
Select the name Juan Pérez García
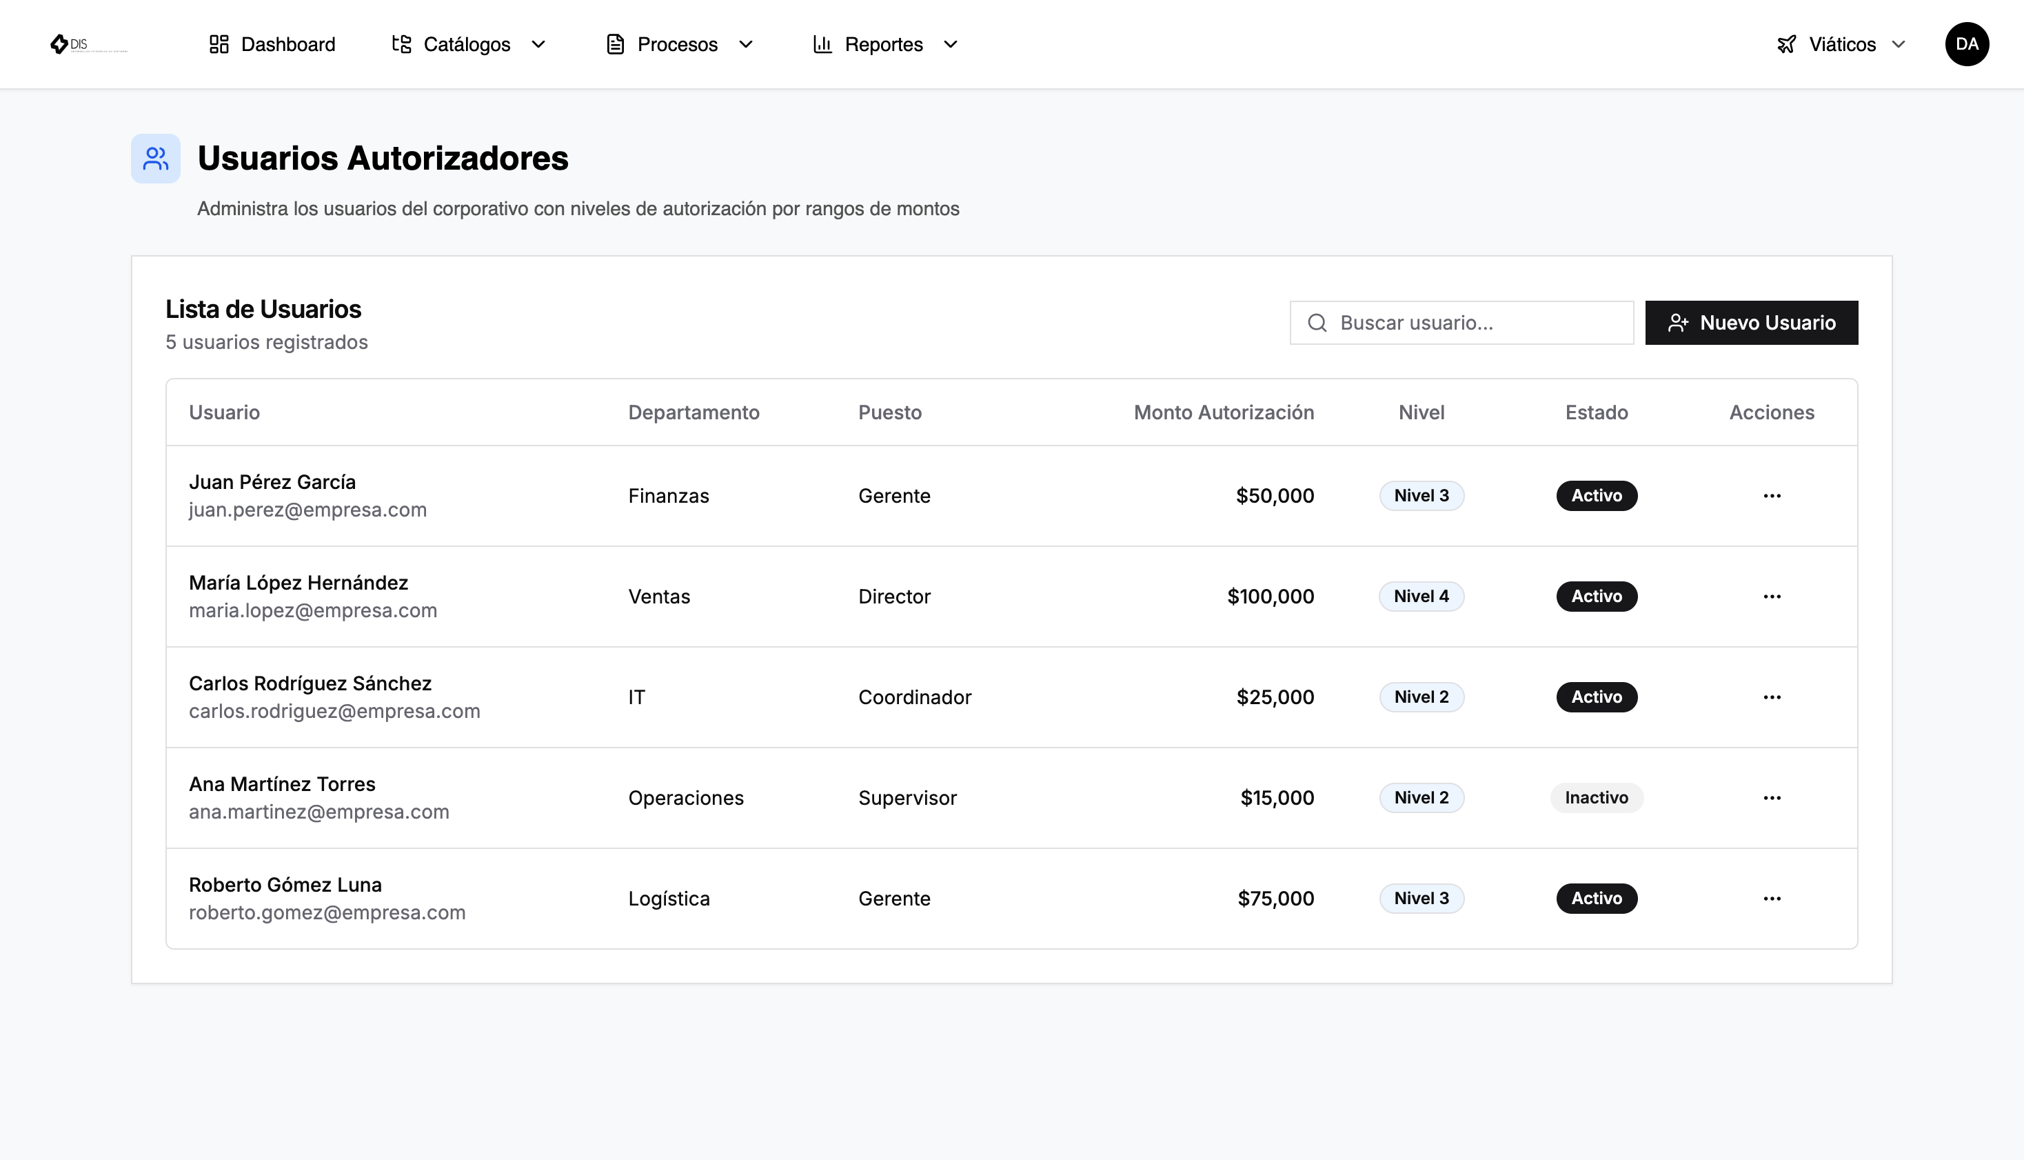coord(272,482)
